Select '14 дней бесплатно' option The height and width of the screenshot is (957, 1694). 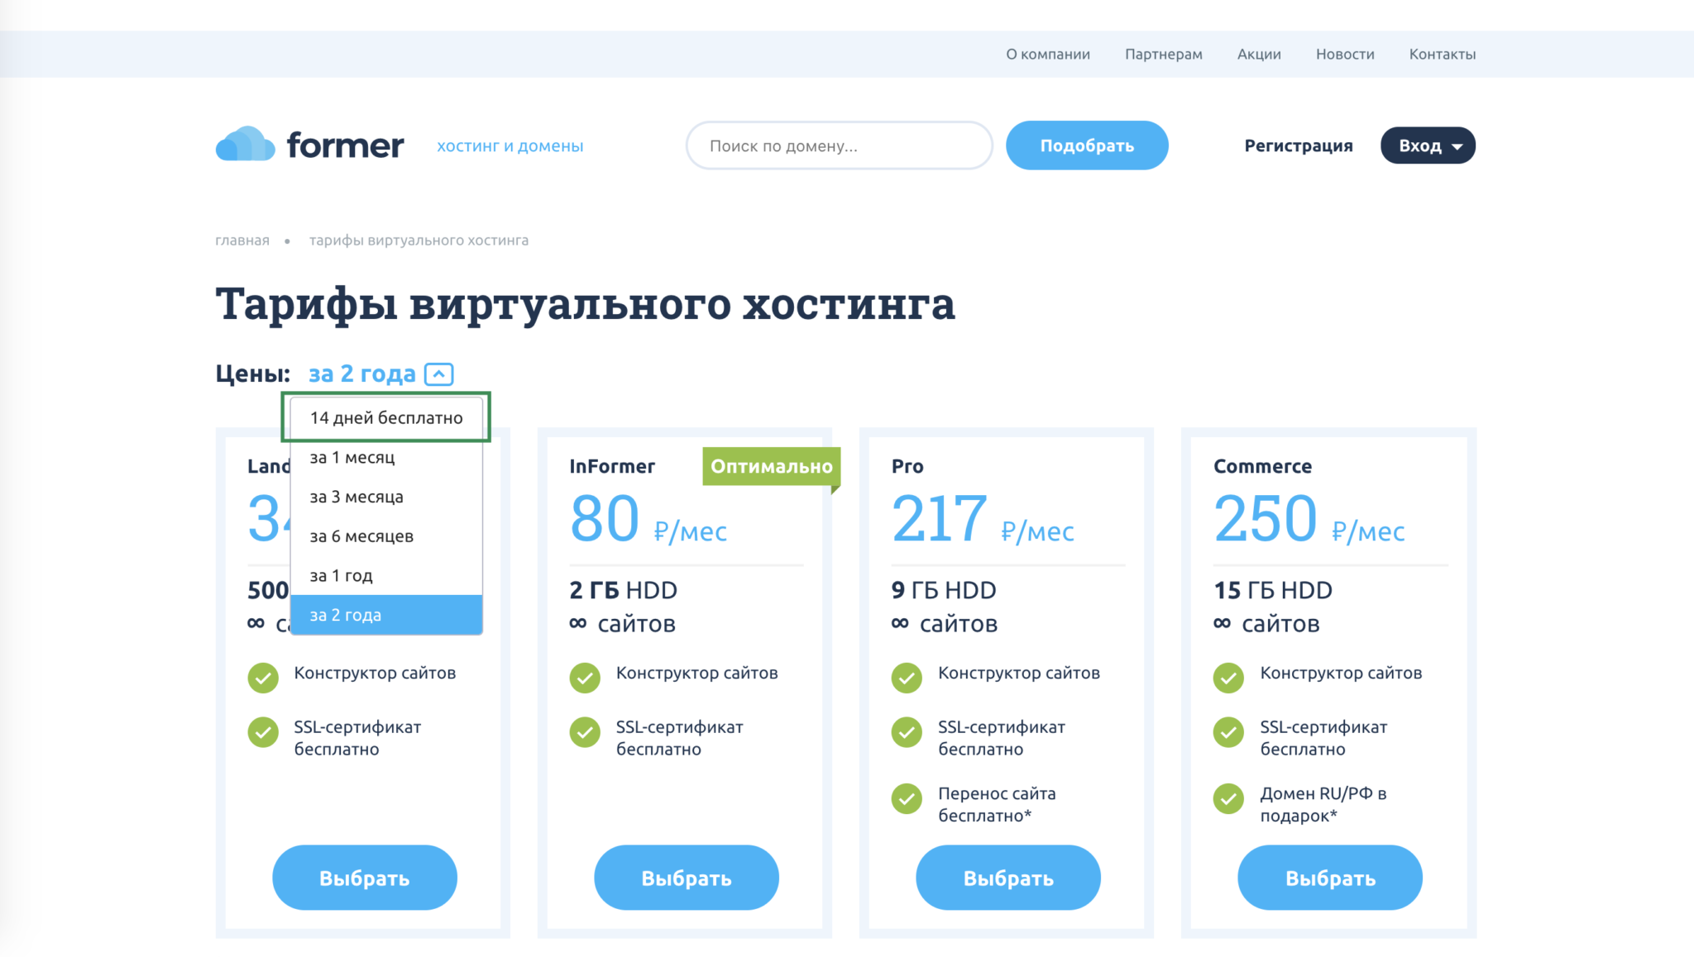click(x=386, y=417)
